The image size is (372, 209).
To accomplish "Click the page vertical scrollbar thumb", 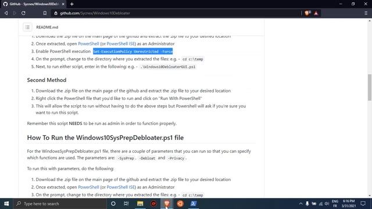I will tap(370, 87).
